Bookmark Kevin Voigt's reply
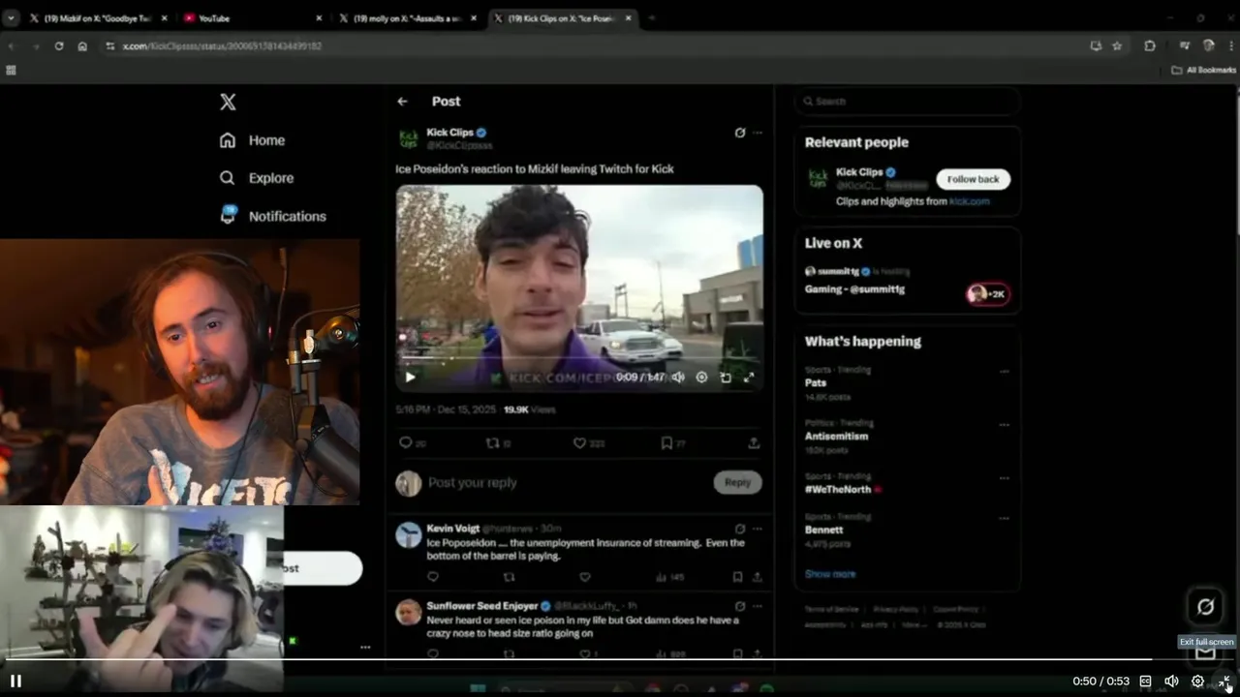 coord(737,577)
